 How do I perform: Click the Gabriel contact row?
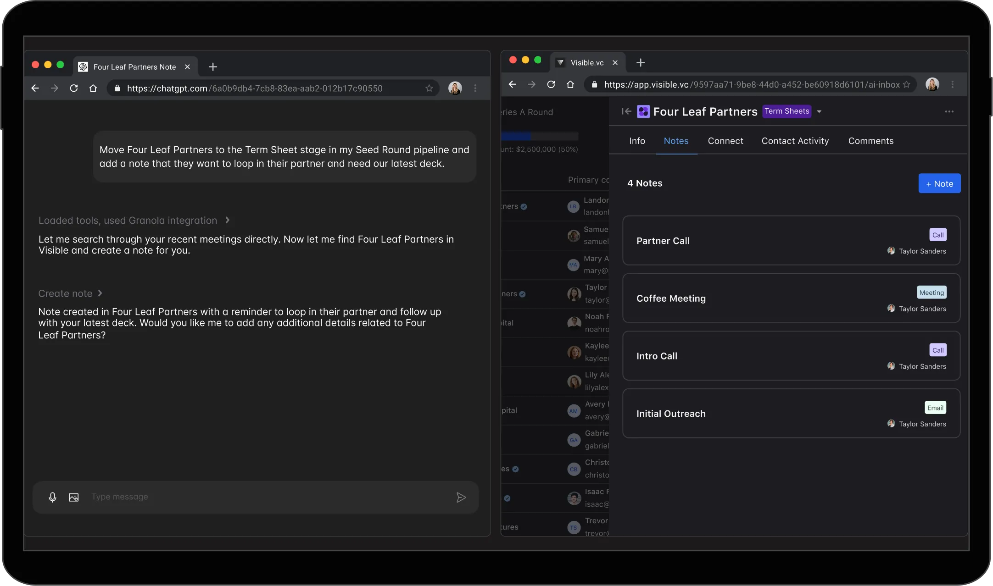coord(555,440)
